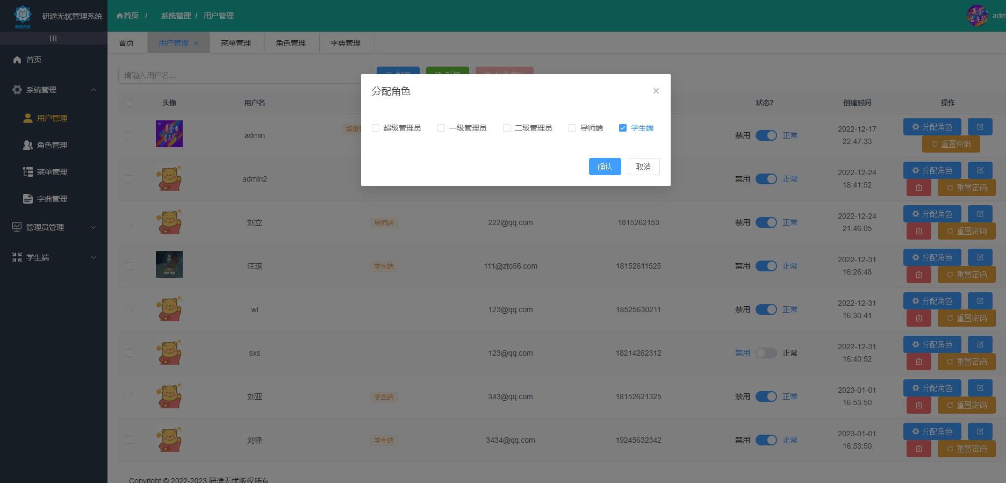The height and width of the screenshot is (483, 1006).
Task: Cancel the dialog with 取消 button
Action: point(644,167)
